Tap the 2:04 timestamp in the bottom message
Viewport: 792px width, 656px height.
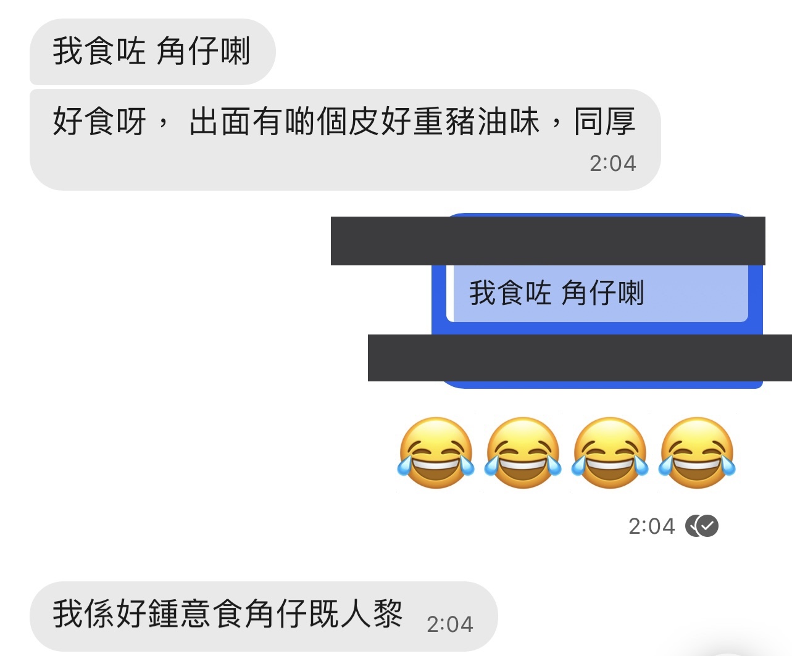pyautogui.click(x=450, y=625)
